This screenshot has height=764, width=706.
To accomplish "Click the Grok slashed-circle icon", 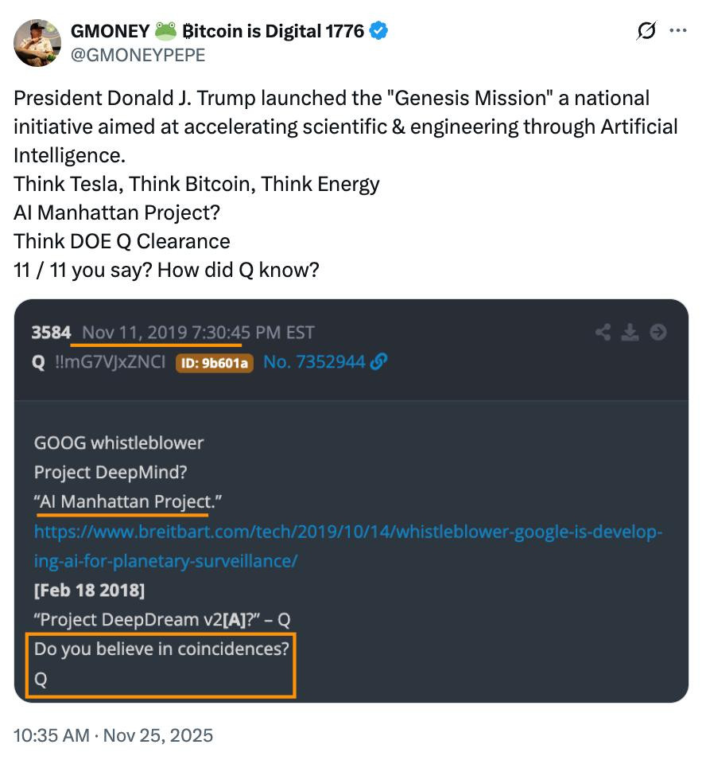I will pyautogui.click(x=646, y=31).
